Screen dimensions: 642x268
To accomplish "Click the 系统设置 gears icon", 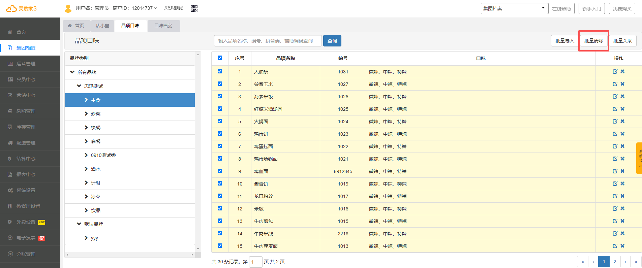I will click(x=10, y=190).
